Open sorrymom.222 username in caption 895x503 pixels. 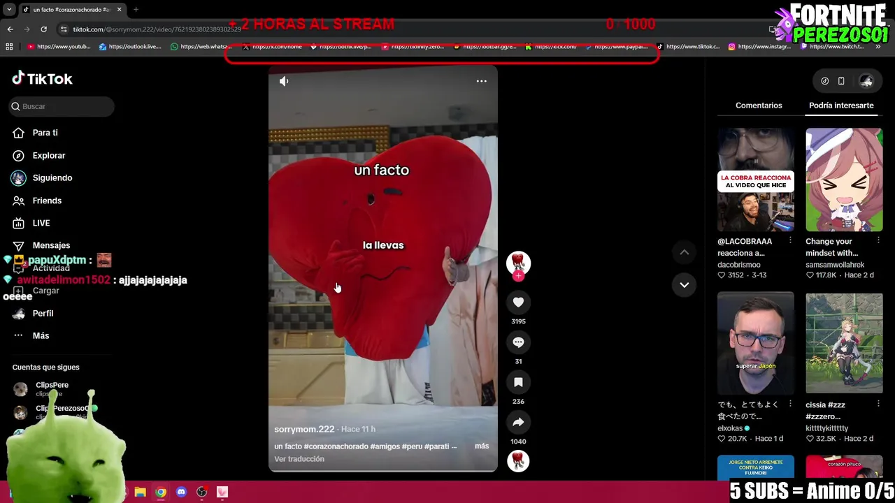[304, 429]
